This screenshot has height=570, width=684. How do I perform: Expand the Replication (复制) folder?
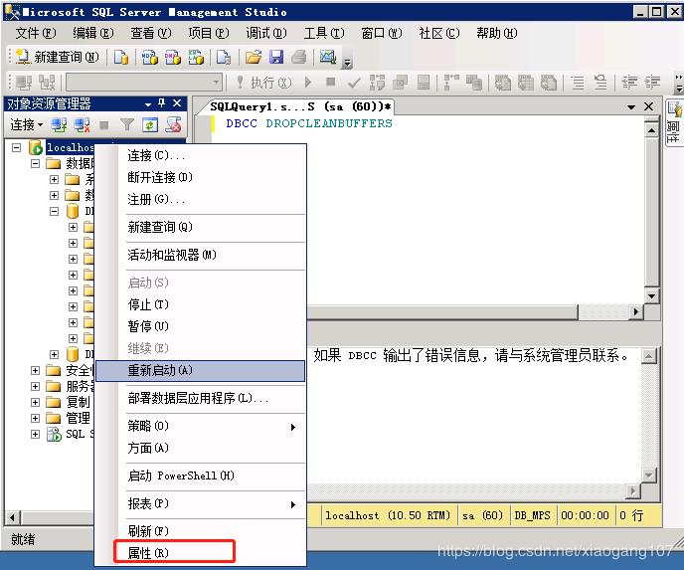point(36,403)
